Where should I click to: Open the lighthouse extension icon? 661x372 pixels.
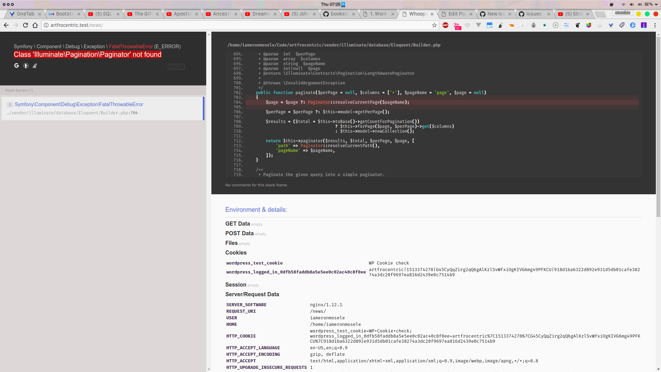pyautogui.click(x=644, y=25)
